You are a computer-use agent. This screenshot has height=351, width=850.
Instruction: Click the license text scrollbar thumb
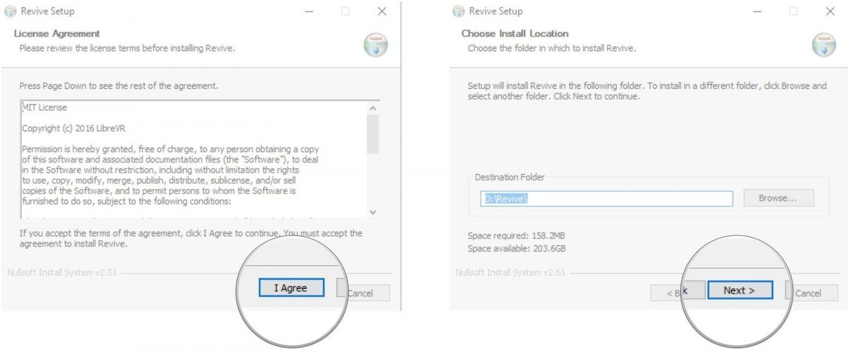coord(373,134)
